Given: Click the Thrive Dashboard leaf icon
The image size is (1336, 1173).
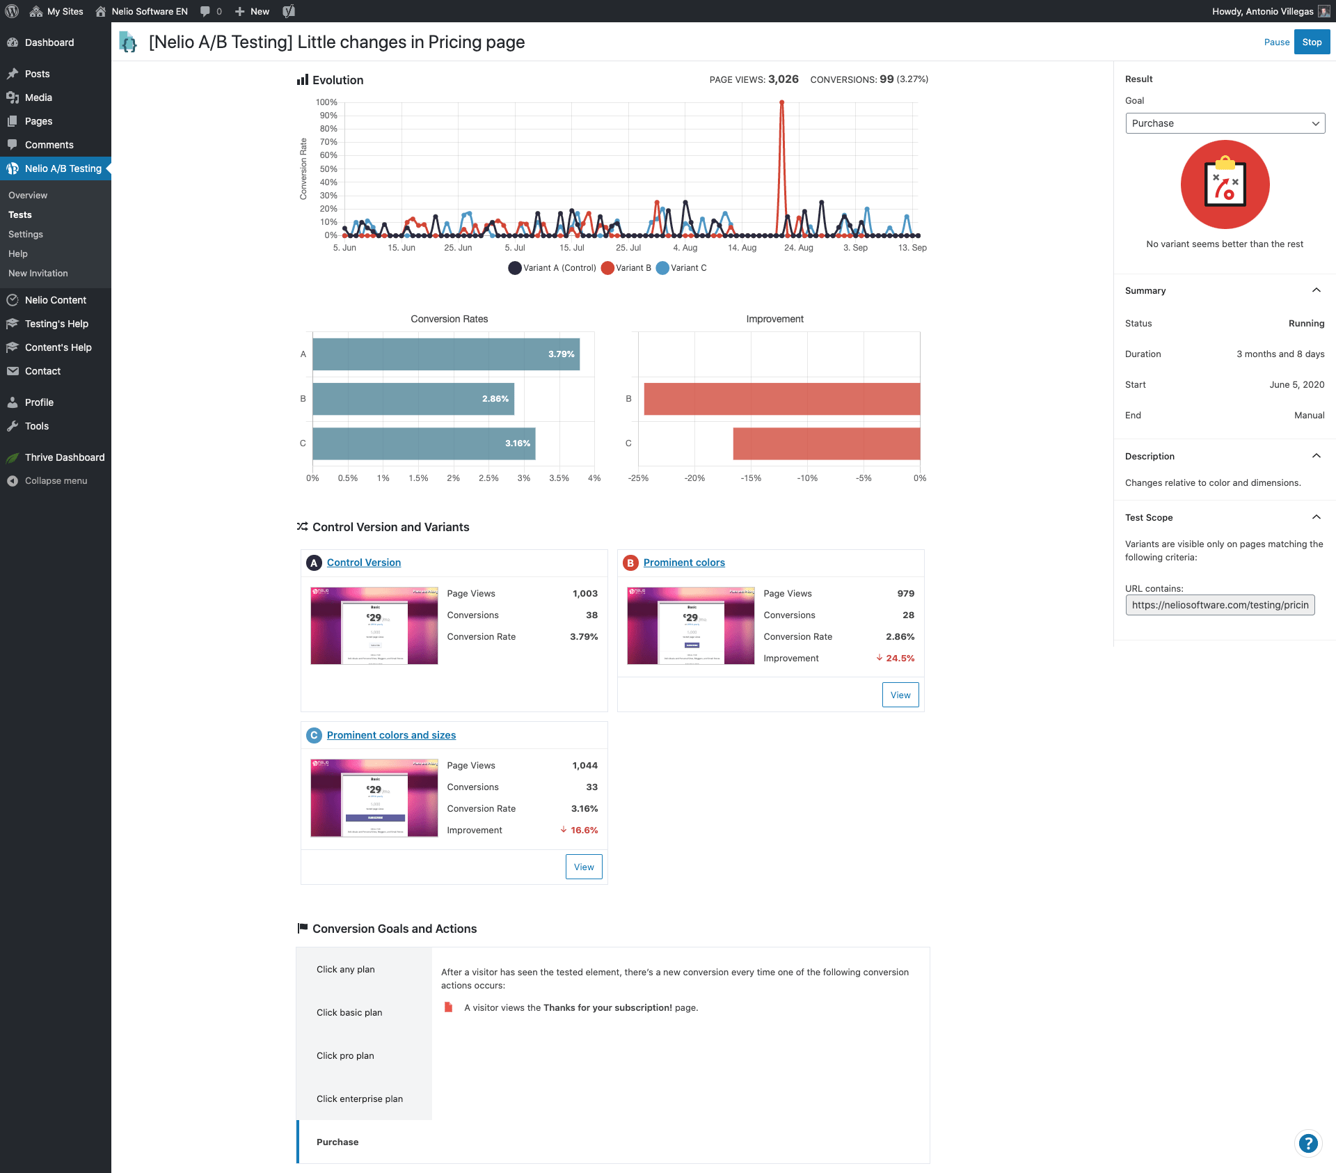Looking at the screenshot, I should (x=13, y=457).
